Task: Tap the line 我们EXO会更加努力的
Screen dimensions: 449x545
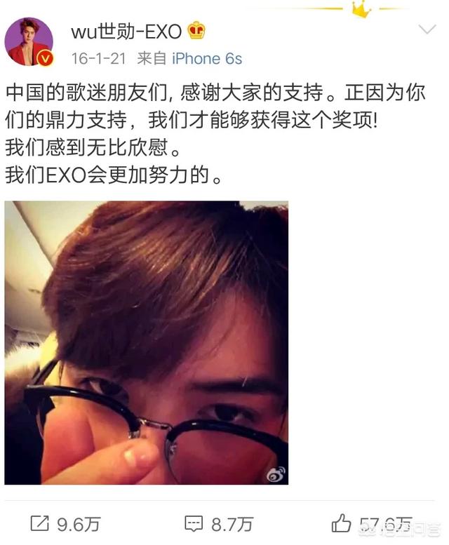Action: tap(113, 175)
